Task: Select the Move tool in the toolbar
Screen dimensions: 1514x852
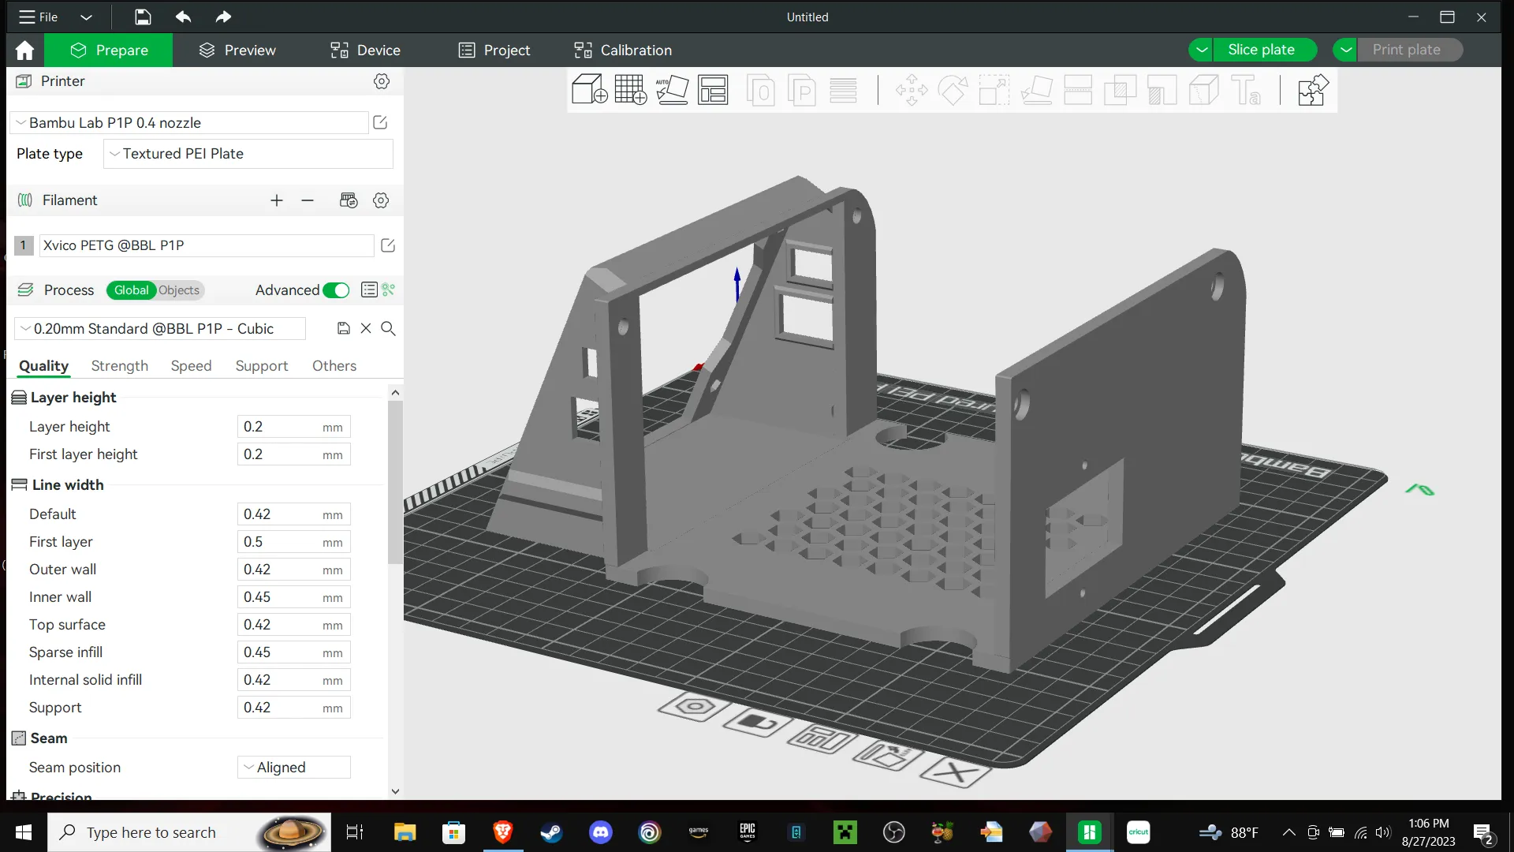Action: click(x=912, y=90)
